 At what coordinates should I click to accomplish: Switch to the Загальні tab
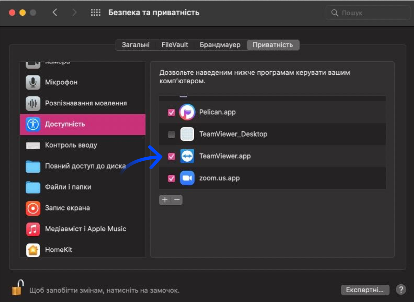(136, 45)
